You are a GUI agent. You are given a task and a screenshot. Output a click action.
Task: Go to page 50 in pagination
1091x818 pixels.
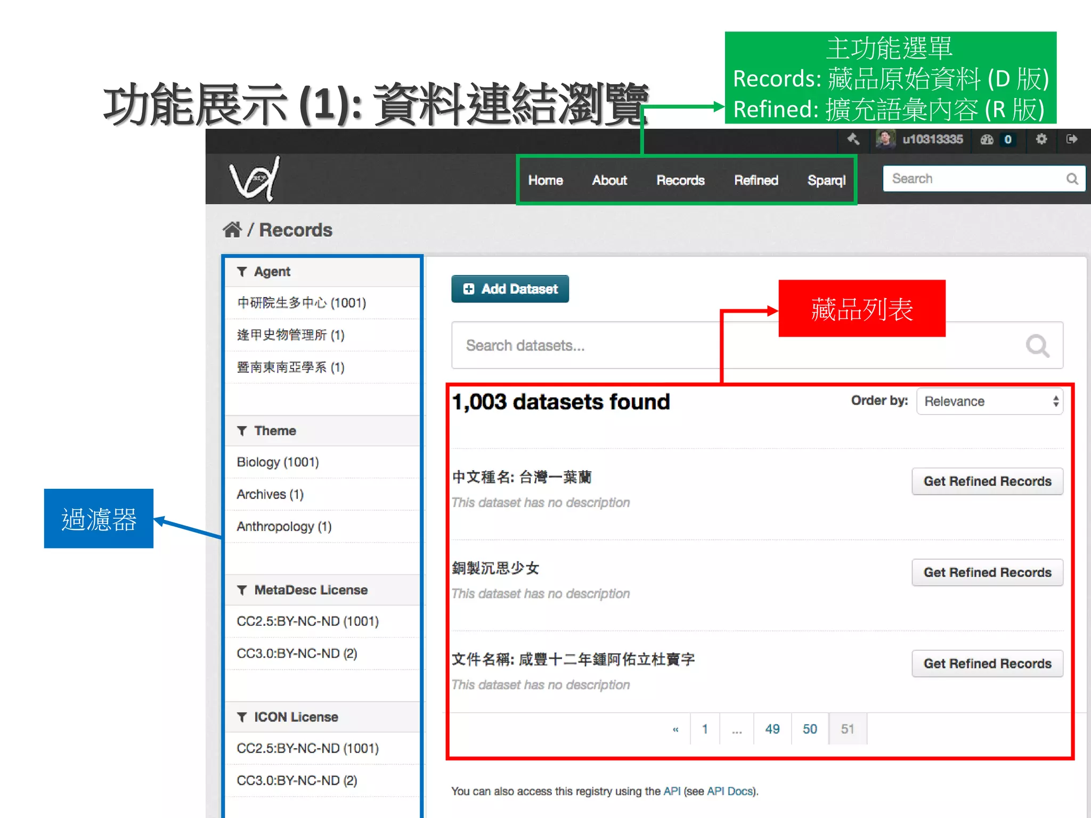click(810, 729)
